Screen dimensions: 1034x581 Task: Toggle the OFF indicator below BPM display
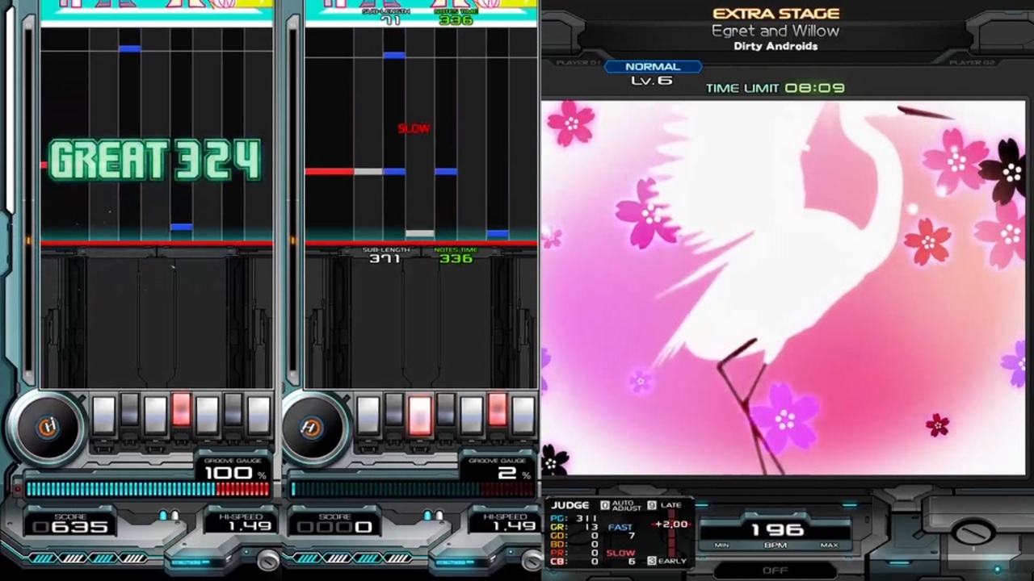(775, 570)
